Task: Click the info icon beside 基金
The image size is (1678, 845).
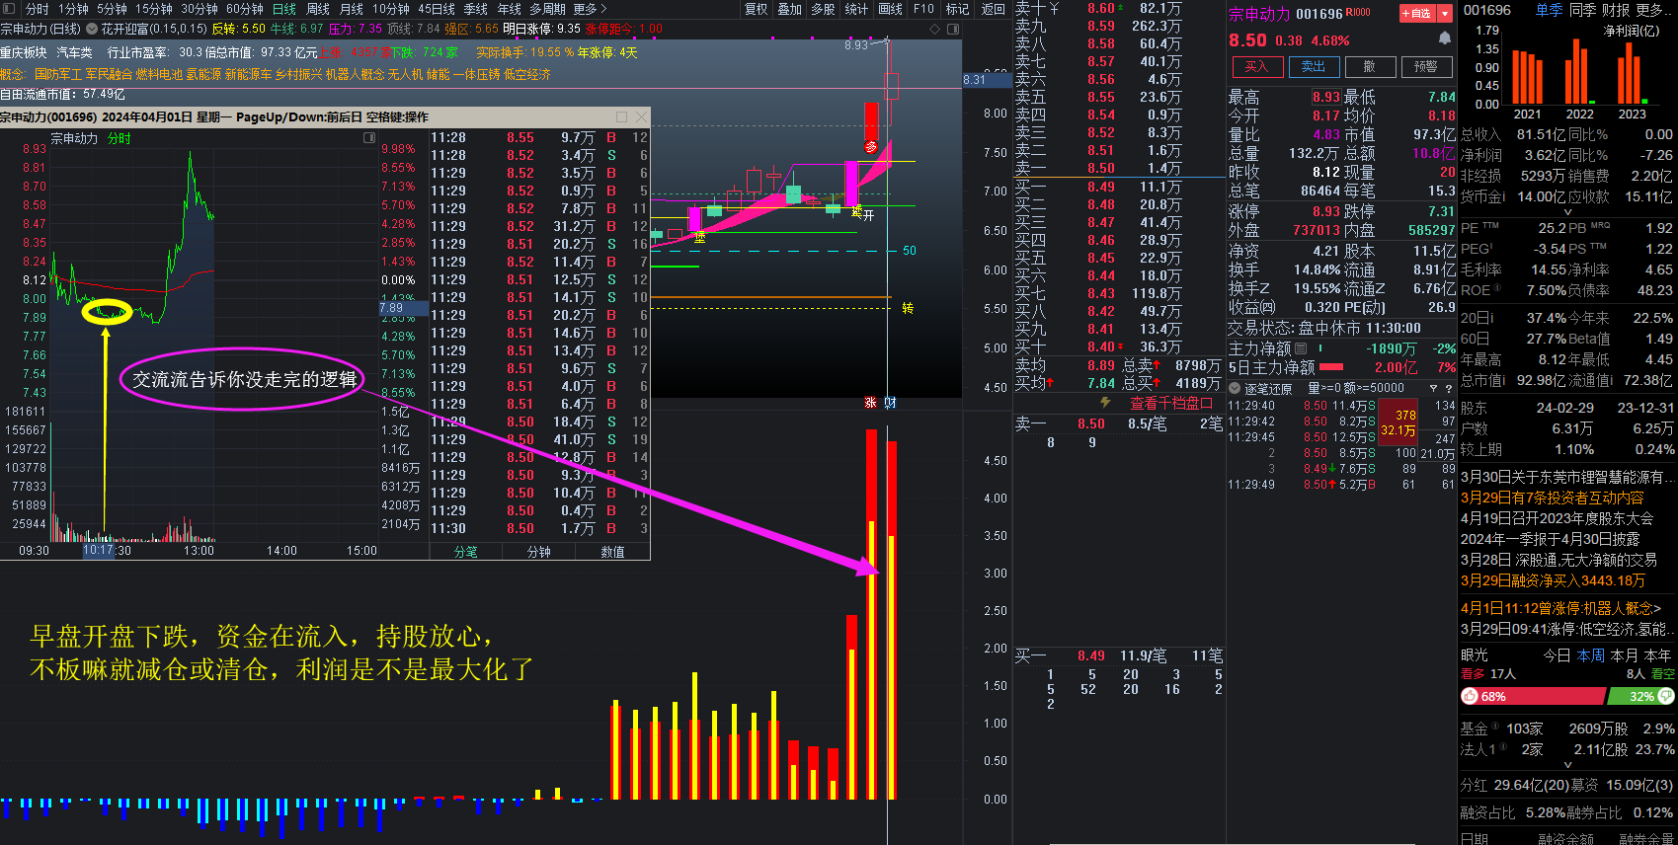Action: [x=1494, y=727]
